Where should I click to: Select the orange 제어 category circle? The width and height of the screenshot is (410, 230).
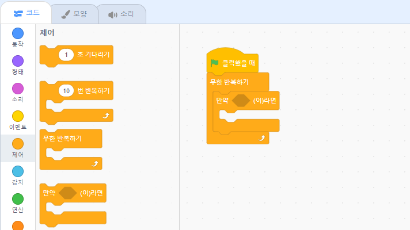18,144
